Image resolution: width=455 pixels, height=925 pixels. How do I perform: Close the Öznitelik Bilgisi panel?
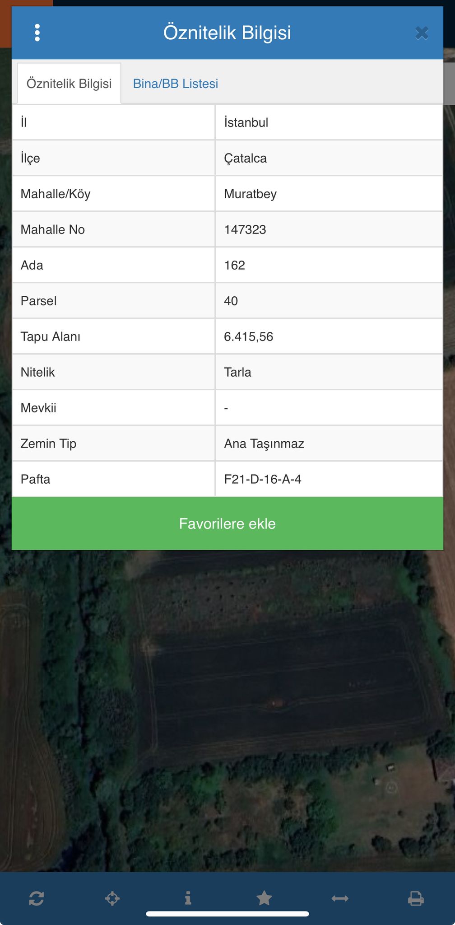click(x=422, y=33)
